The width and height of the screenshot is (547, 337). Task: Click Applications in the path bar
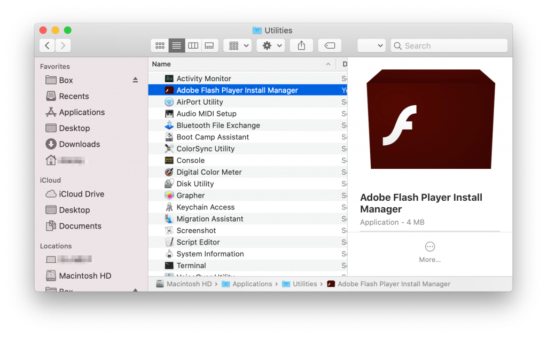click(x=247, y=284)
